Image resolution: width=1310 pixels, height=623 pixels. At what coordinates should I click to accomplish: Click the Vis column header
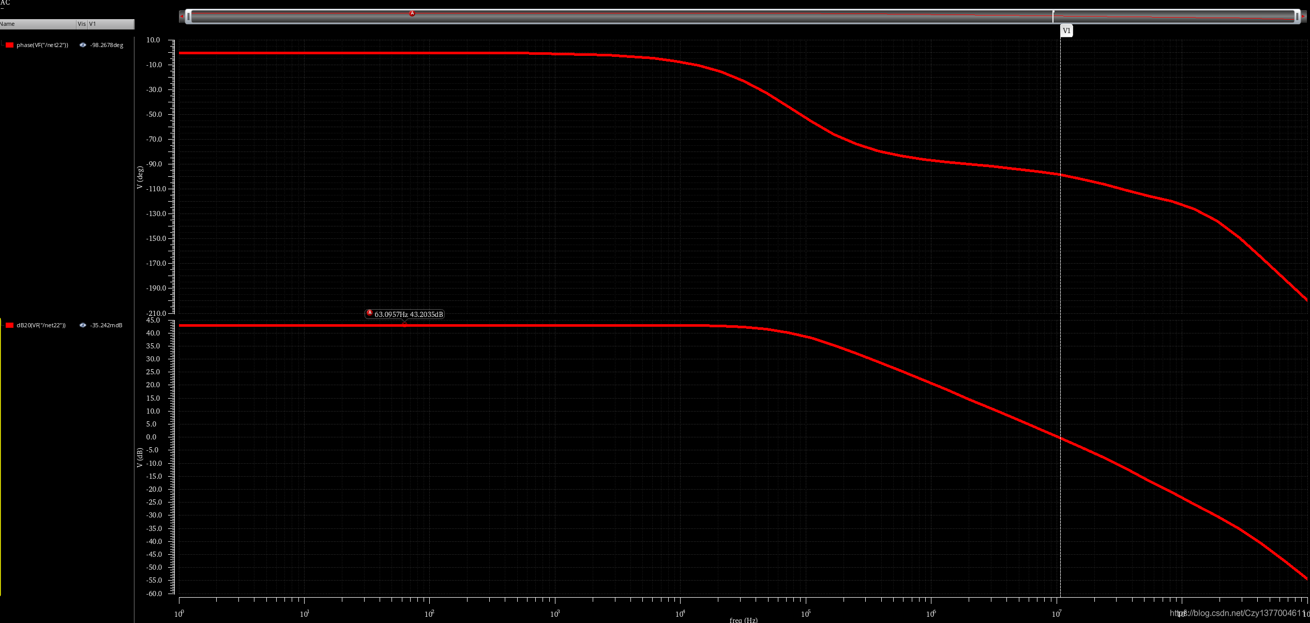tap(82, 24)
